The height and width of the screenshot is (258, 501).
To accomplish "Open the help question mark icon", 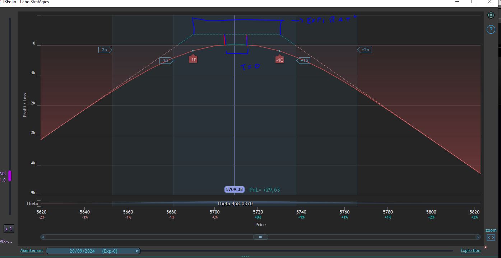I will (491, 30).
